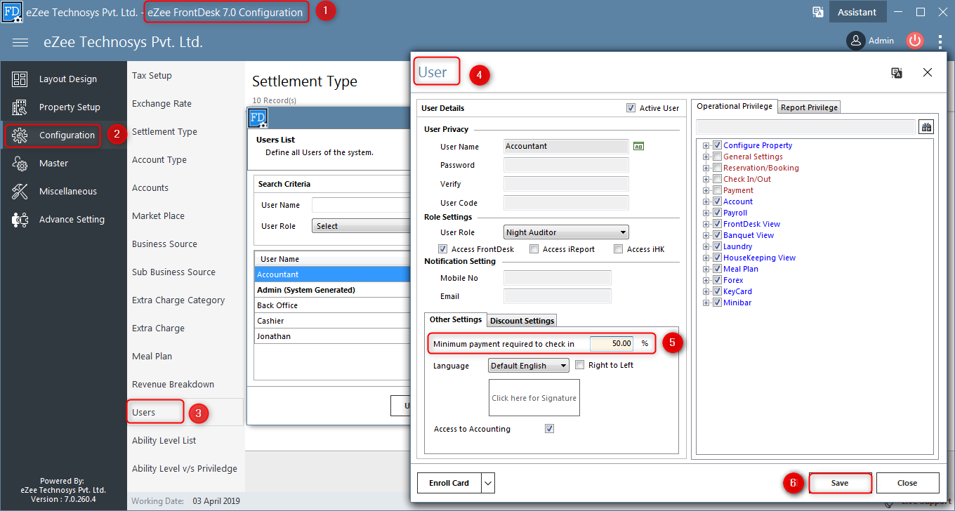Open Tax Setup in configuration list
Image resolution: width=955 pixels, height=511 pixels.
pos(152,75)
